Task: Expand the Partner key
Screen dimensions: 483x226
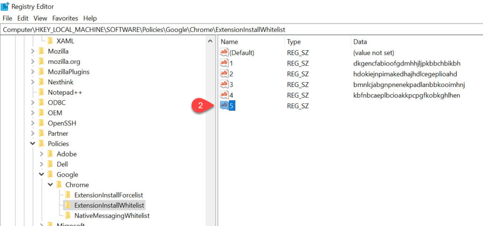Action: pyautogui.click(x=33, y=134)
